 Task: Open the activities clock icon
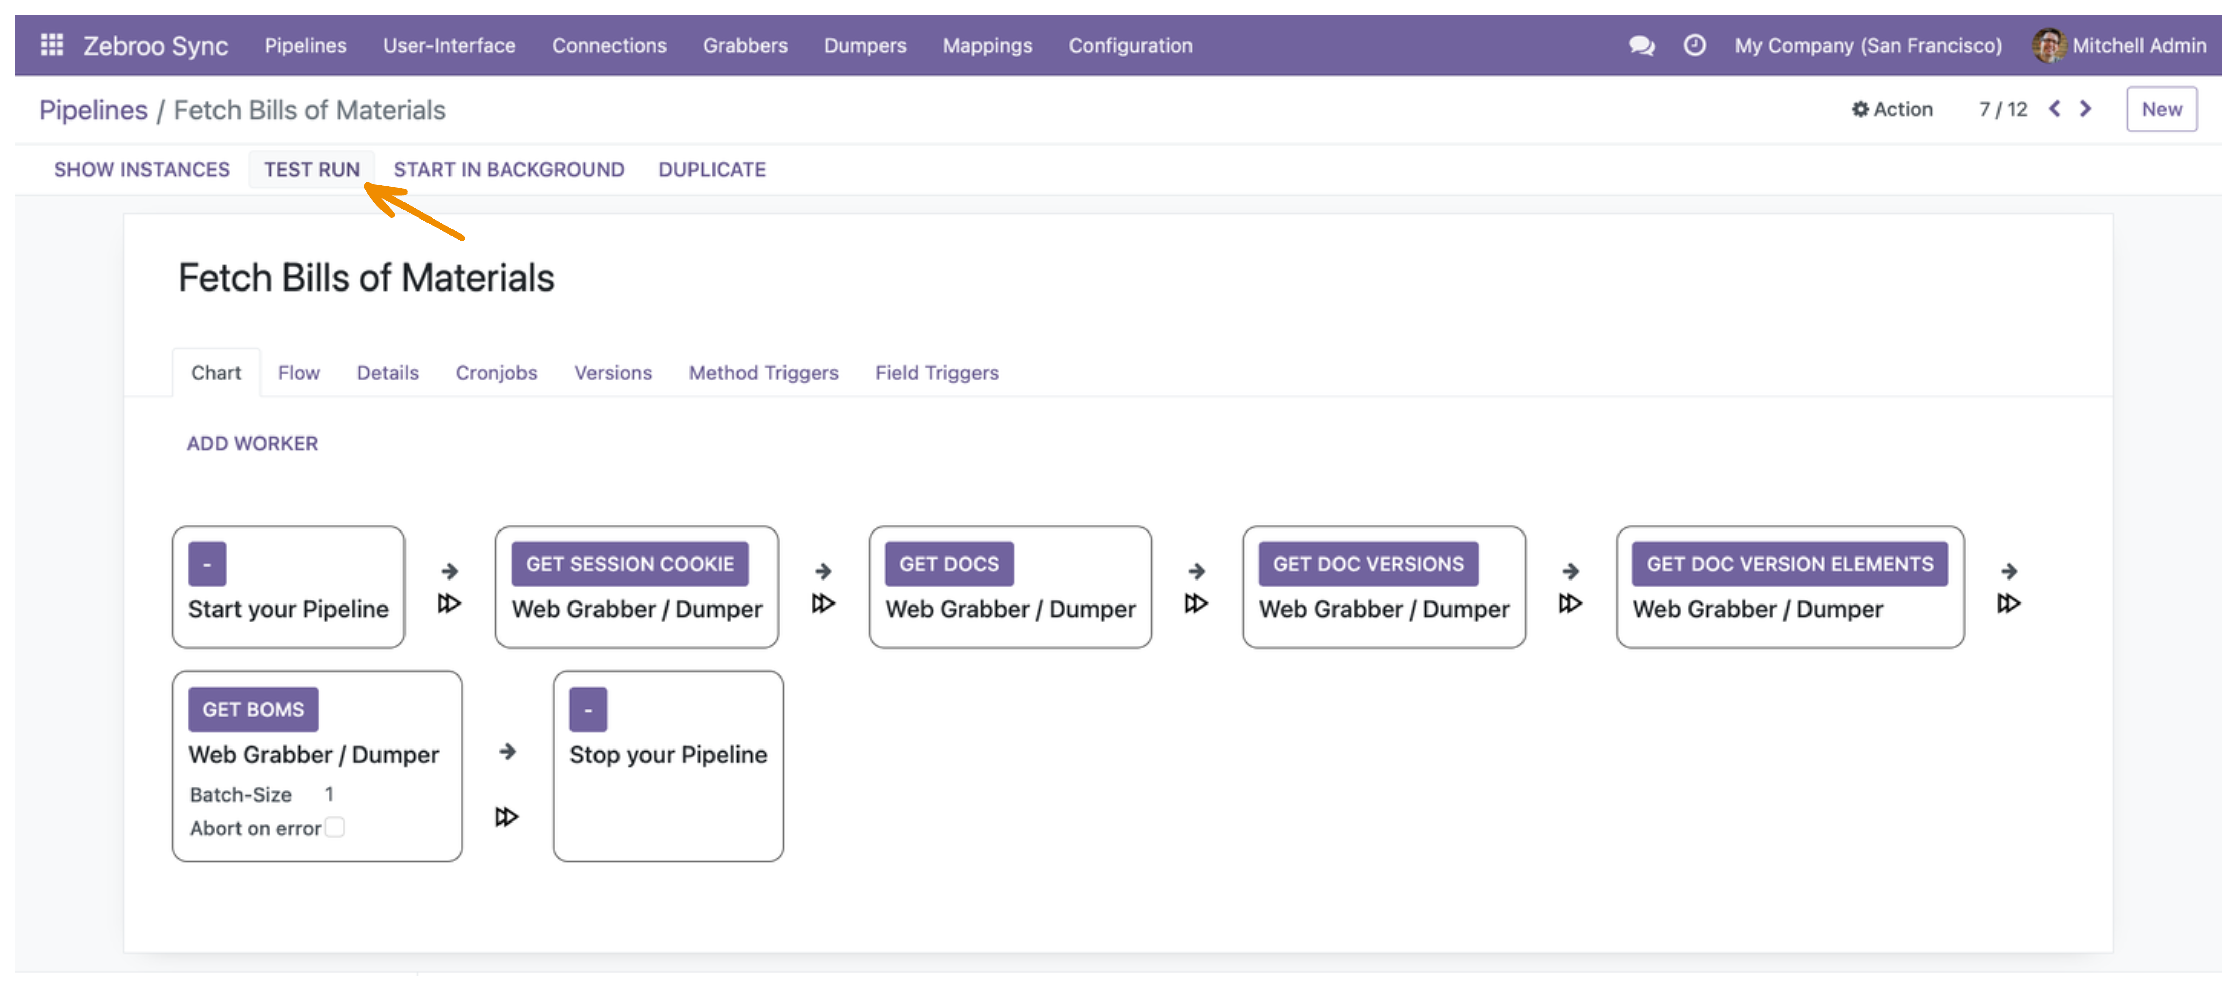click(x=1694, y=45)
